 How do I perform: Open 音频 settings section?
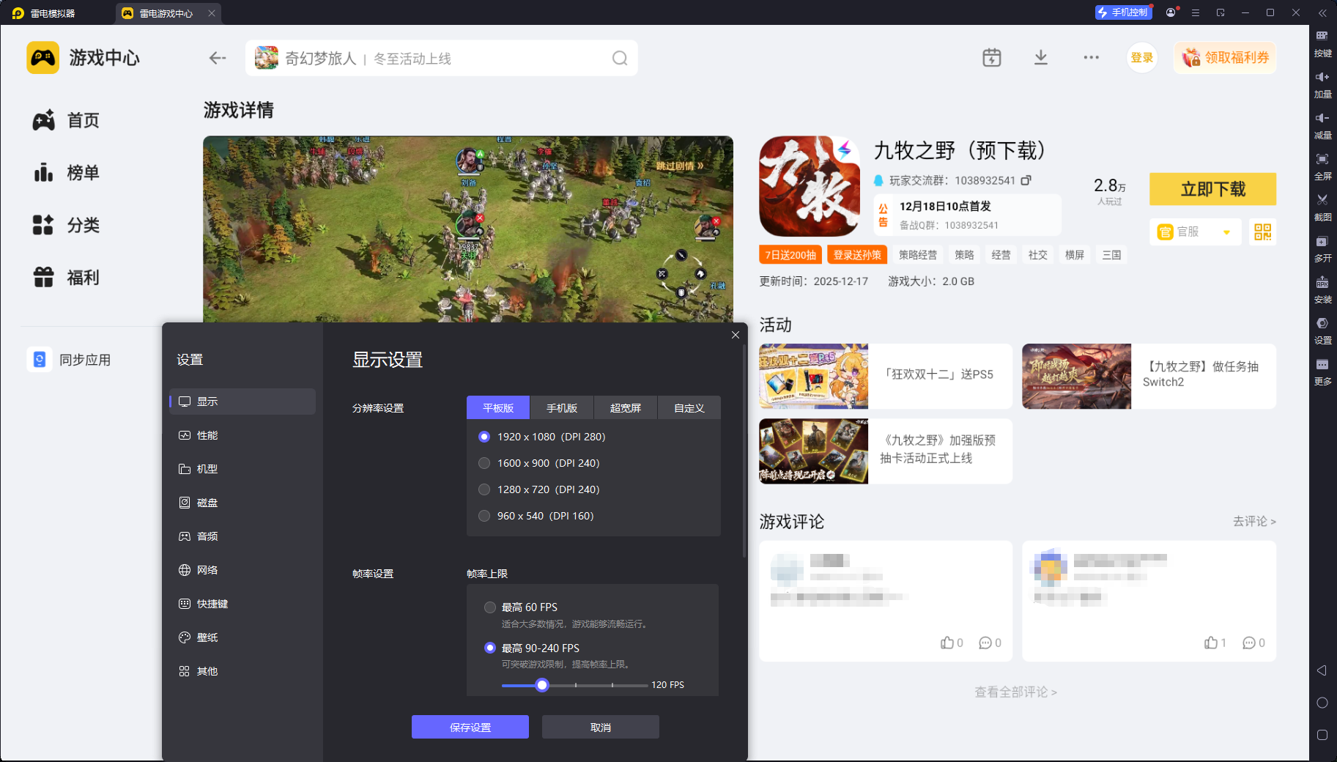(x=242, y=536)
